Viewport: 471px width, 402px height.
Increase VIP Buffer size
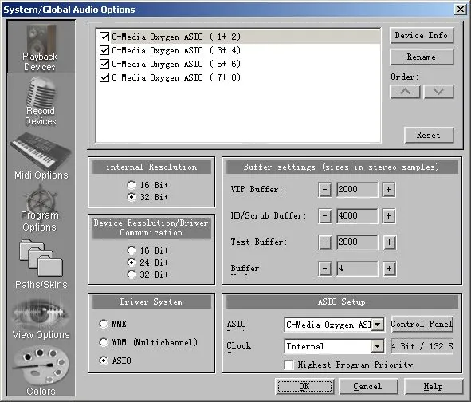pyautogui.click(x=389, y=189)
